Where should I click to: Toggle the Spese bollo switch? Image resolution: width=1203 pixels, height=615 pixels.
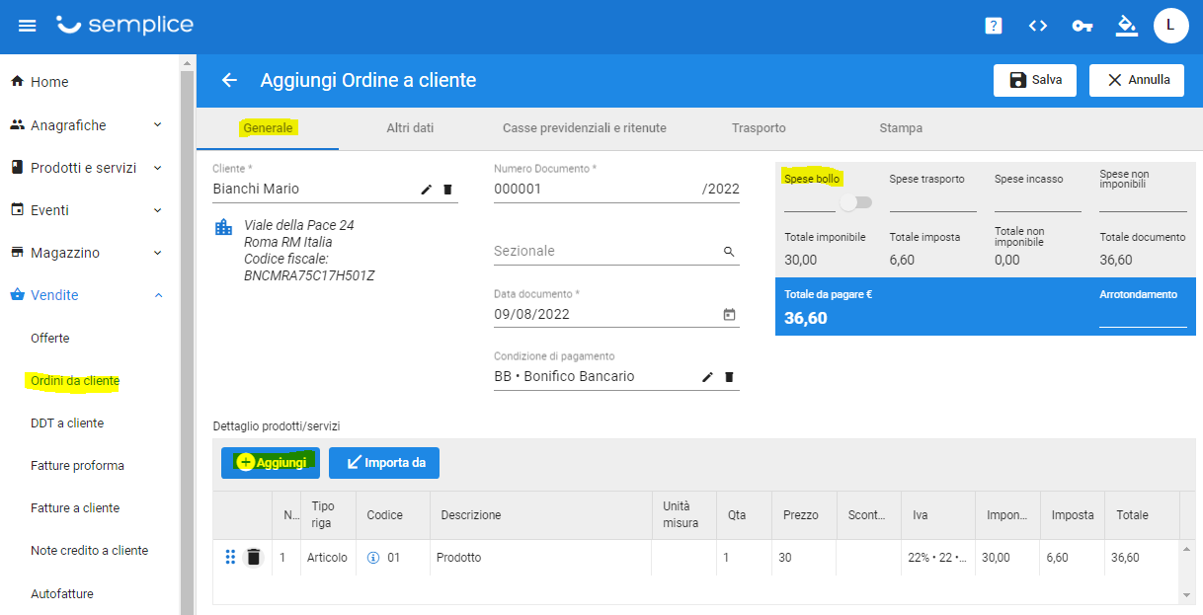pos(856,202)
